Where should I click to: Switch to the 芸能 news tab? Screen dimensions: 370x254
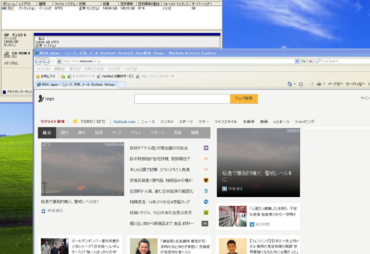[x=178, y=133]
